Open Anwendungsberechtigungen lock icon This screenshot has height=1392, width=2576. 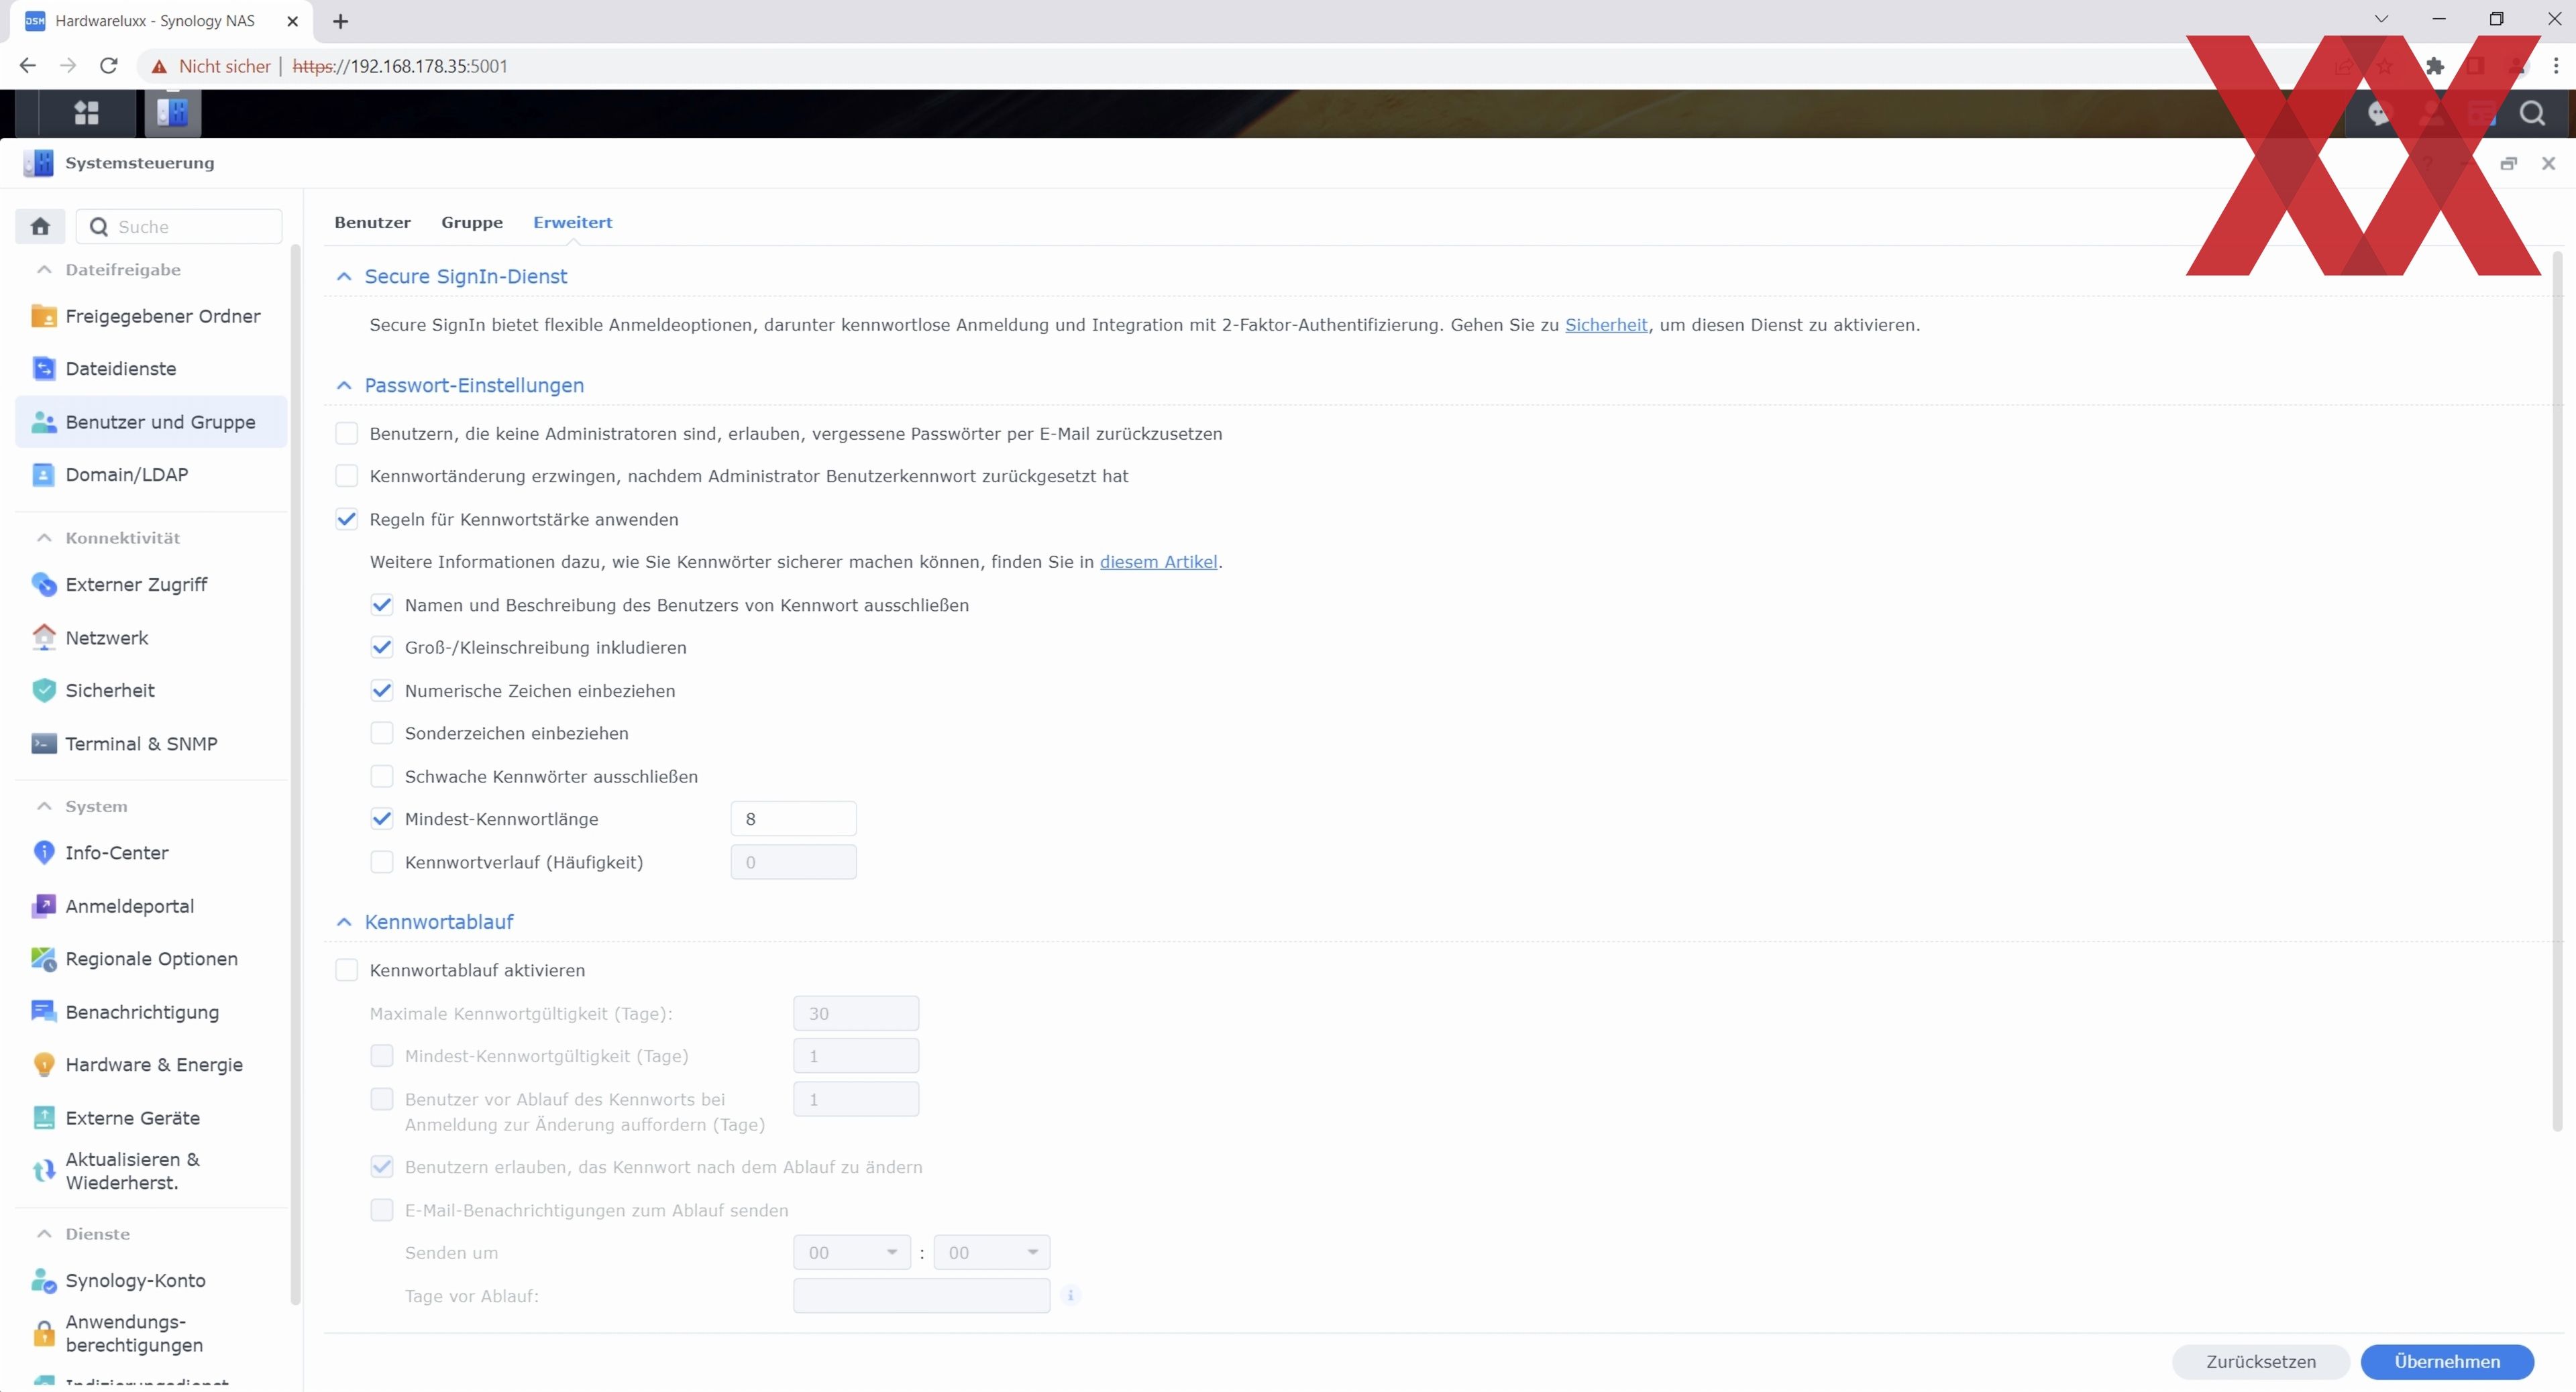[x=44, y=1334]
